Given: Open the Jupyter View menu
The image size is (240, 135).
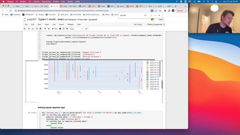Looking at the screenshot, I should click(39, 24).
